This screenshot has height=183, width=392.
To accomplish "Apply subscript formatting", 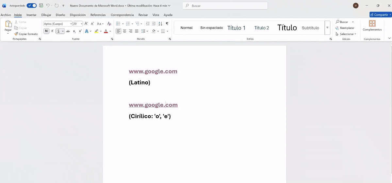I will coord(74,31).
